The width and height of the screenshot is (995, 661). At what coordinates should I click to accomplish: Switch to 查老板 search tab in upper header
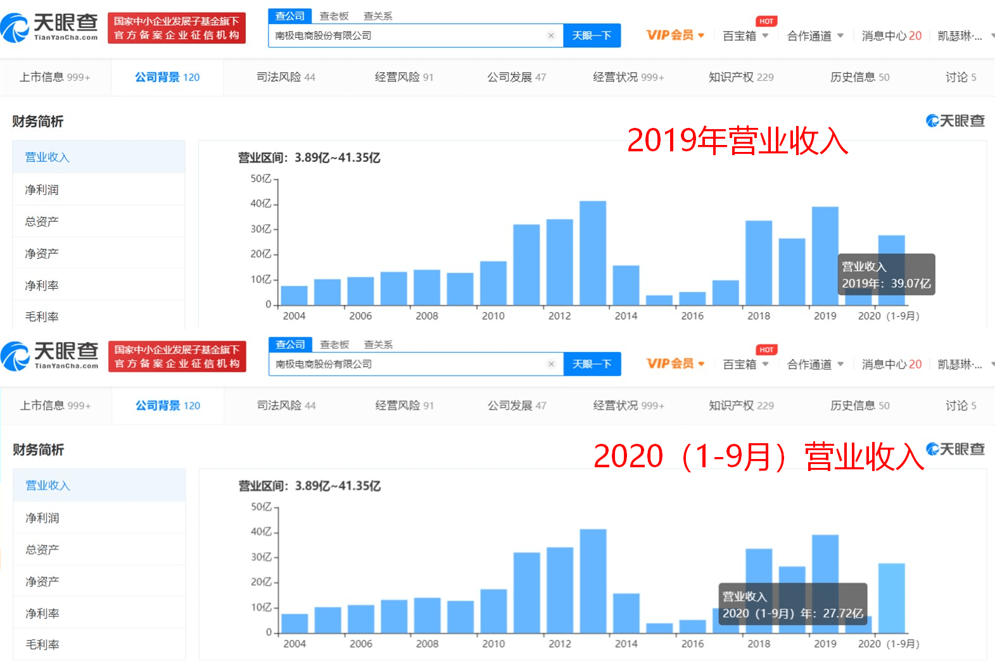pos(334,16)
